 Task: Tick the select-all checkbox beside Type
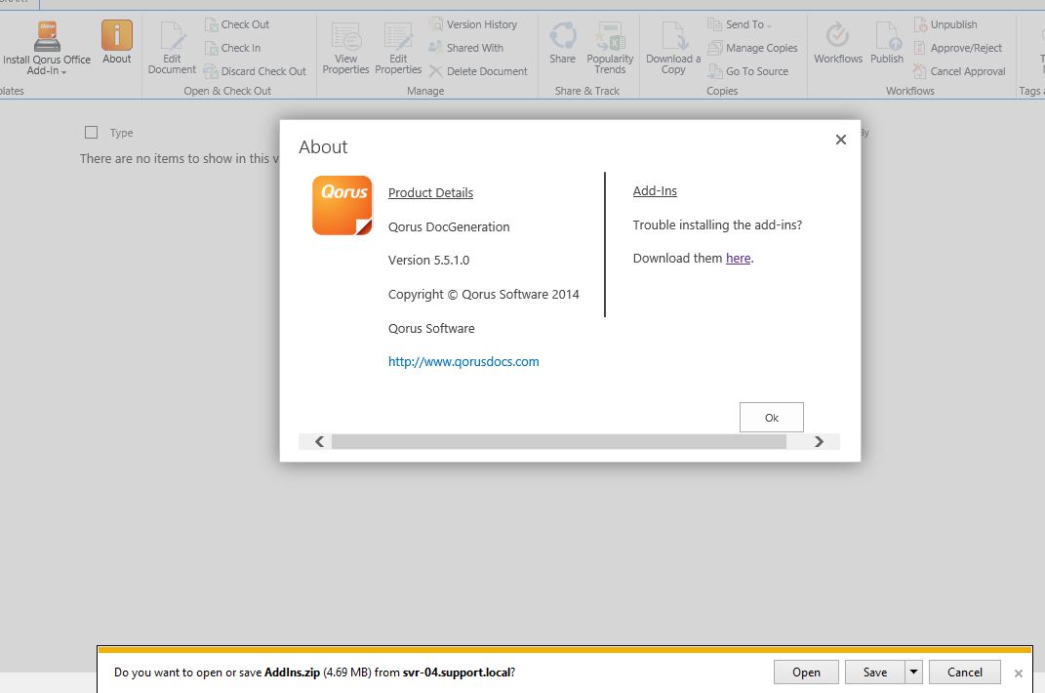coord(92,133)
